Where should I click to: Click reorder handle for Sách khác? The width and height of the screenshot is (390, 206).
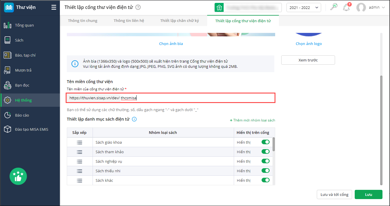pos(80,180)
